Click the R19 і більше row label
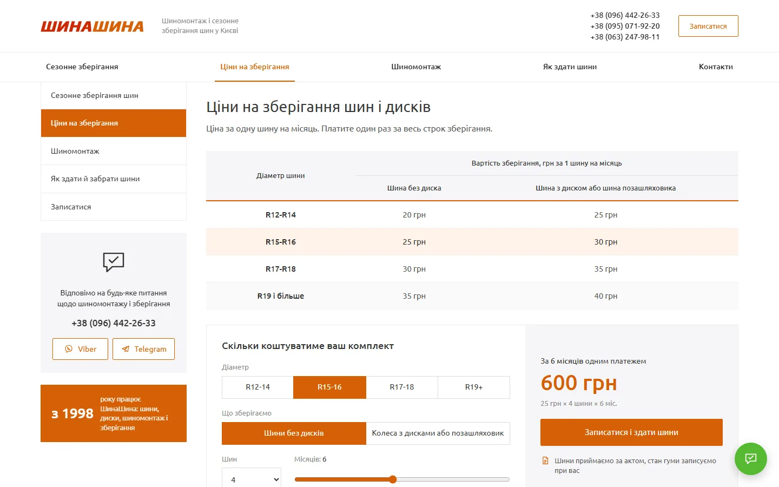Image resolution: width=779 pixels, height=487 pixels. click(281, 296)
